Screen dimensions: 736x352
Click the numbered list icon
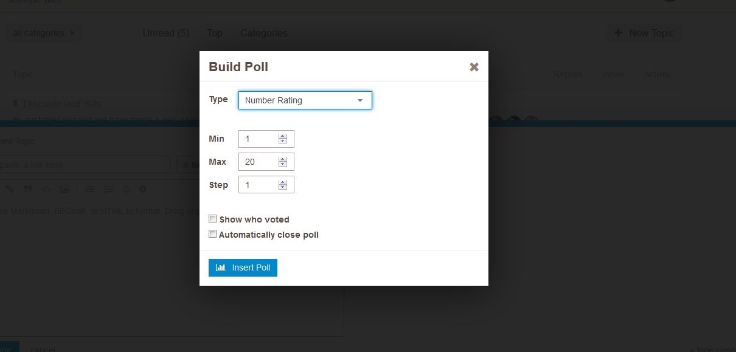click(108, 189)
